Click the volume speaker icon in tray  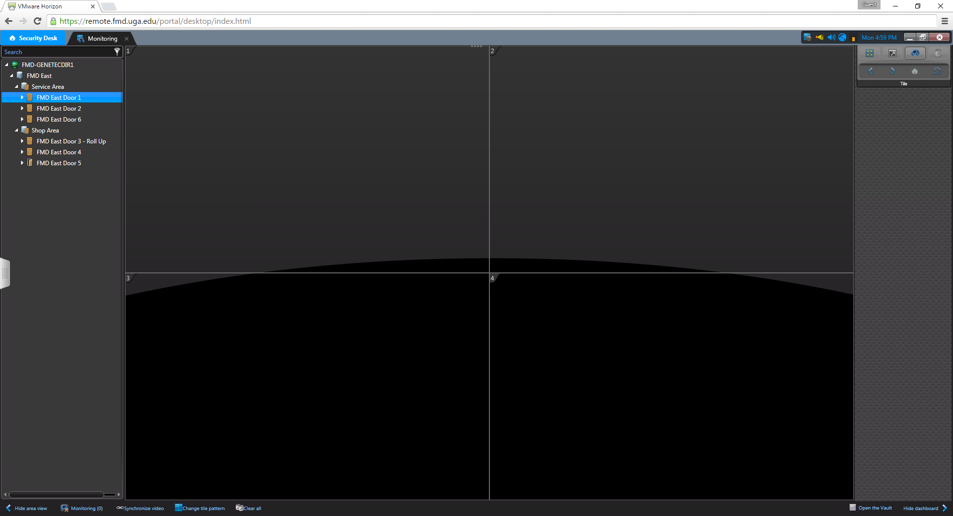(831, 38)
